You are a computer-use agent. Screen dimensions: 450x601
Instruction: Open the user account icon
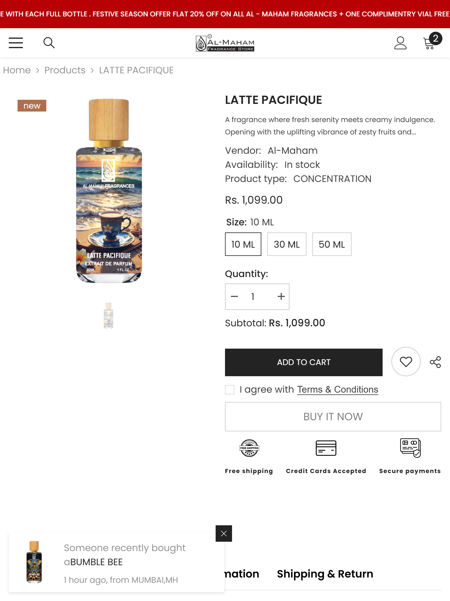click(x=400, y=43)
